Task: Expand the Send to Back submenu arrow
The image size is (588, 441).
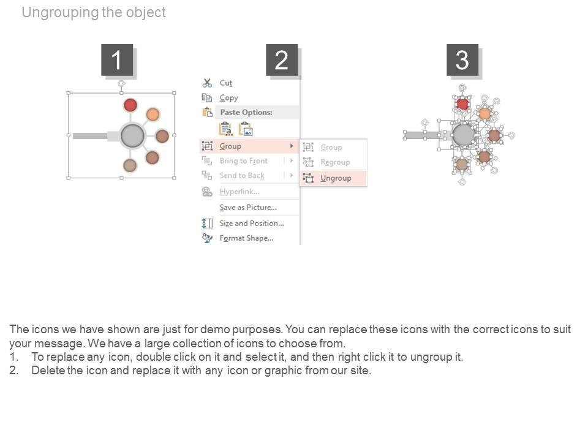Action: pyautogui.click(x=291, y=176)
